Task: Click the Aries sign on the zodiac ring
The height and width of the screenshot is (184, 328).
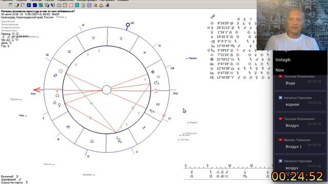Action: click(x=121, y=39)
